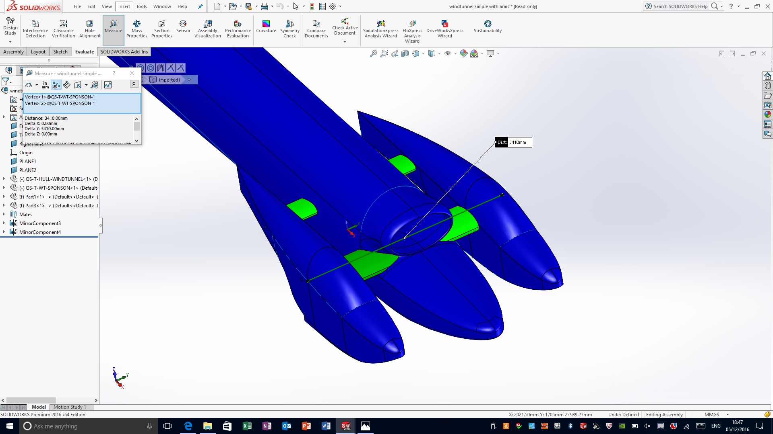
Task: Open the Insert menu
Action: (124, 6)
